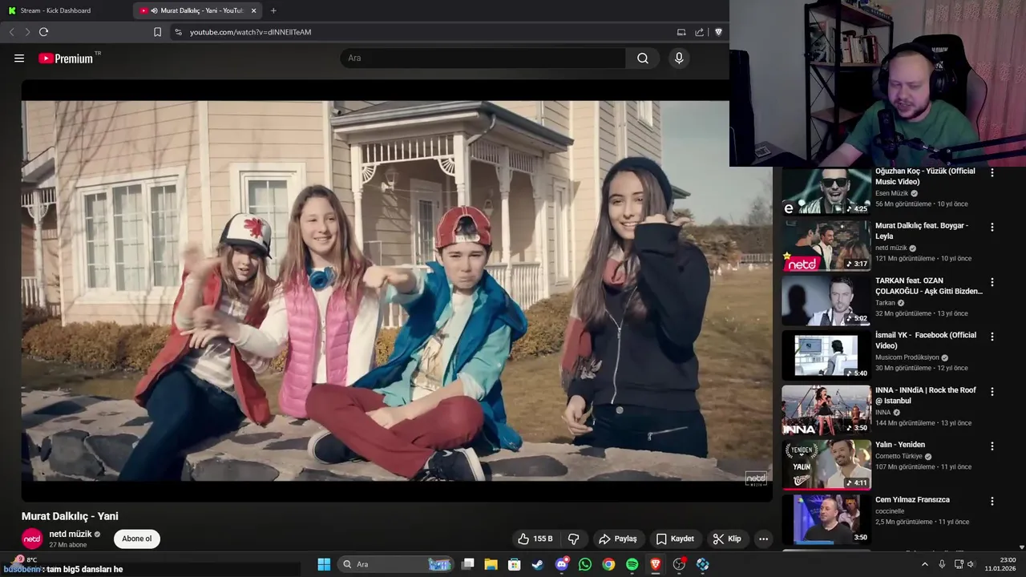Subscribe with the Abone ol button
1026x577 pixels.
coord(137,539)
